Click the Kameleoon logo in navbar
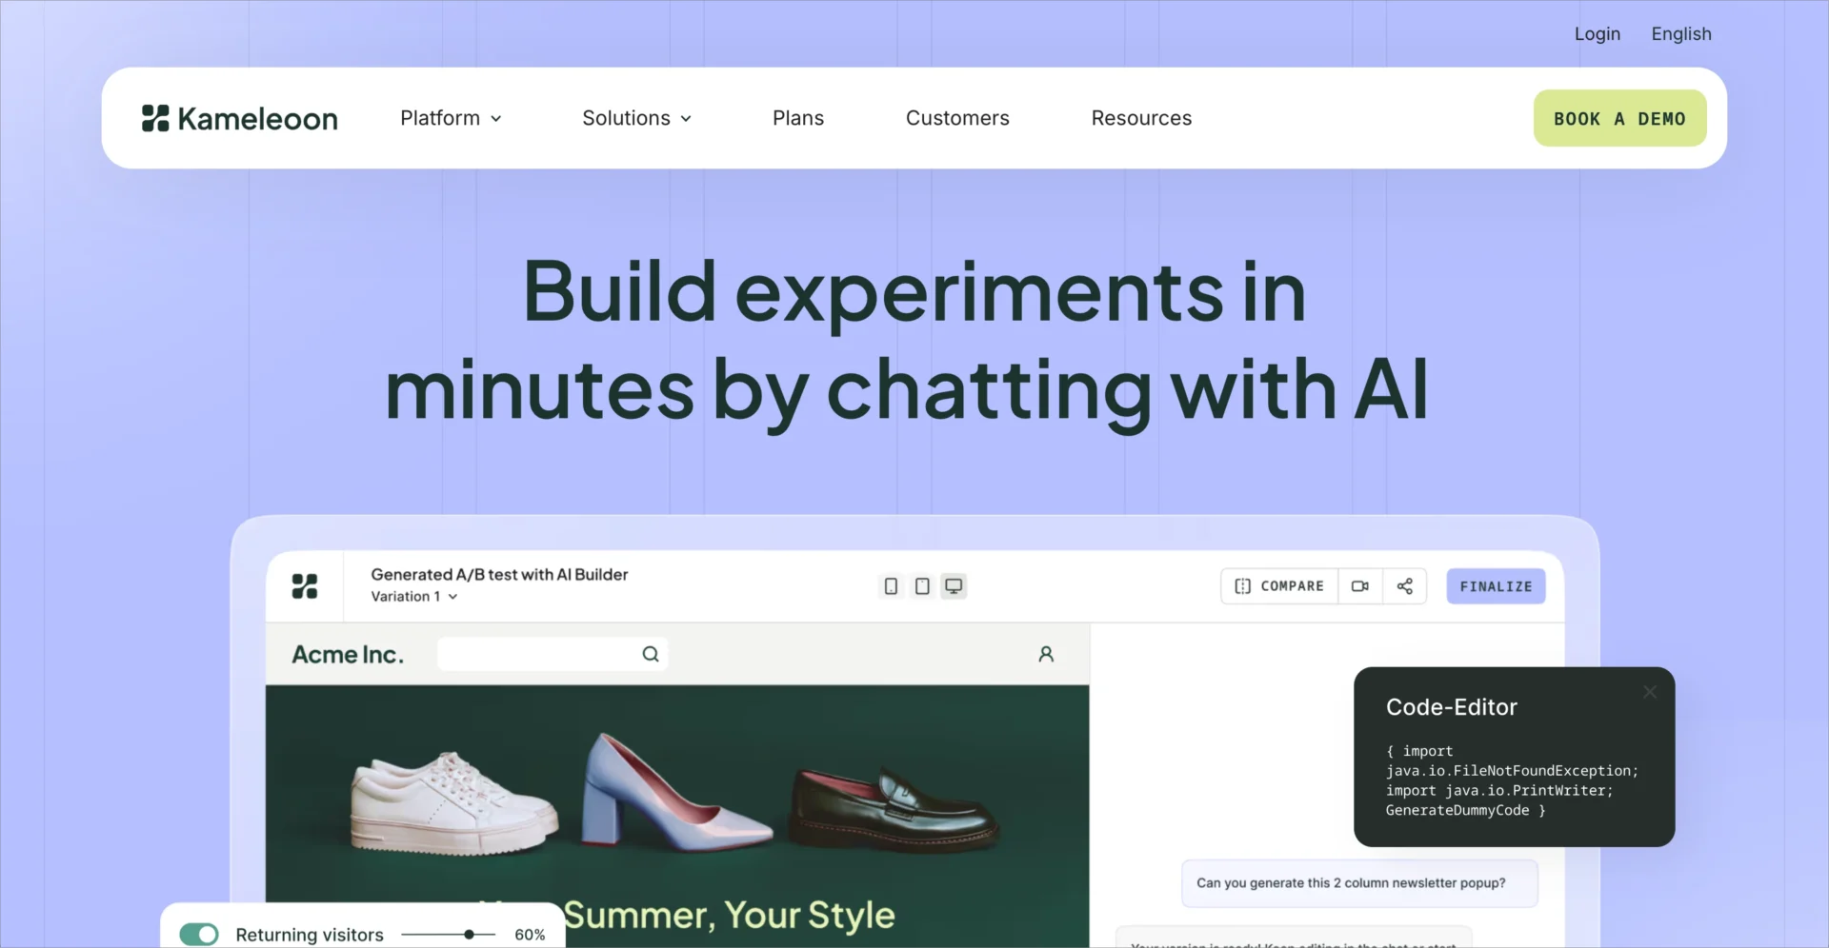 click(x=239, y=119)
